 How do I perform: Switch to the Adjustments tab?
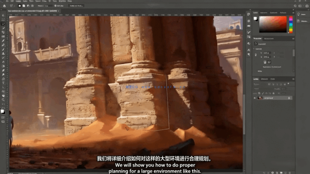pos(269,38)
